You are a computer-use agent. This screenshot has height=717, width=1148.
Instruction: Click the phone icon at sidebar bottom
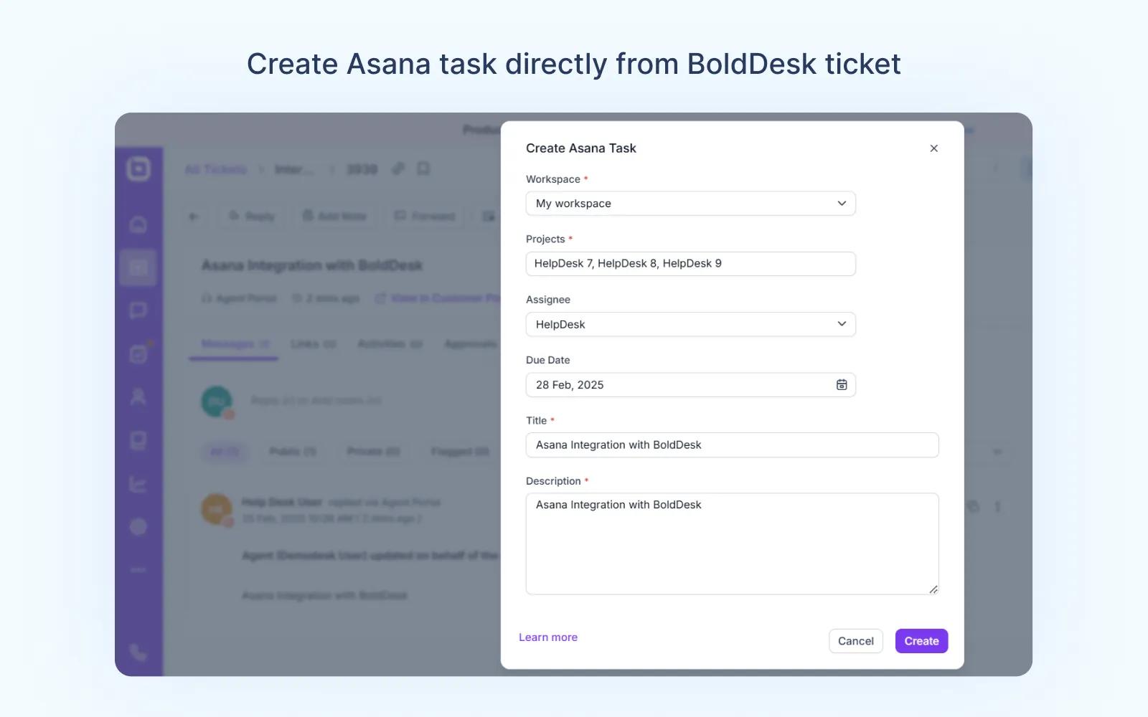click(x=138, y=652)
